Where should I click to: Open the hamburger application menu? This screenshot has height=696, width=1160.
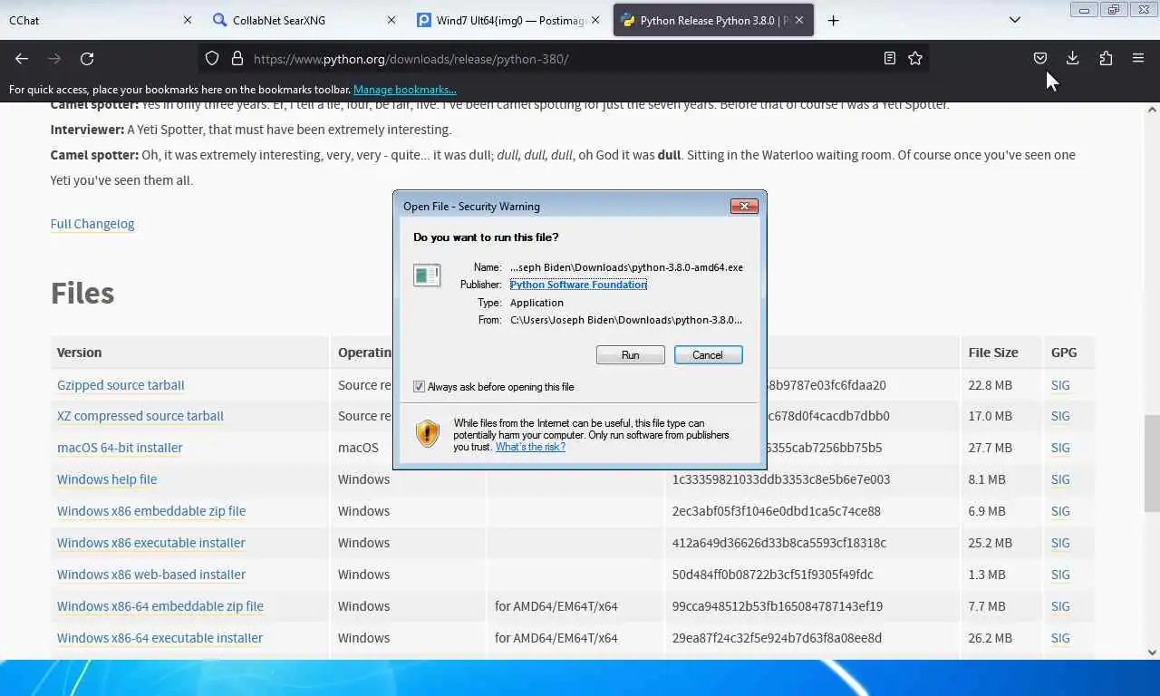point(1138,58)
